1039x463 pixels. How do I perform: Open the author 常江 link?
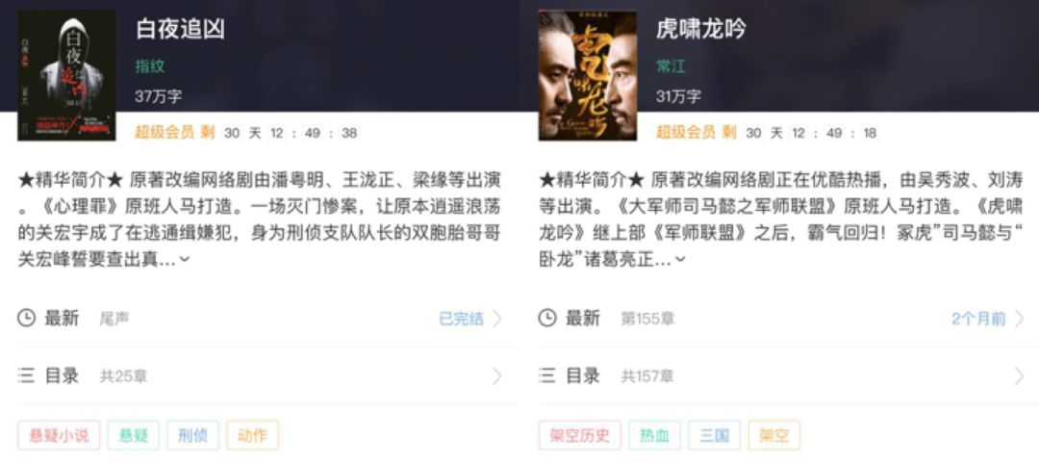(671, 66)
